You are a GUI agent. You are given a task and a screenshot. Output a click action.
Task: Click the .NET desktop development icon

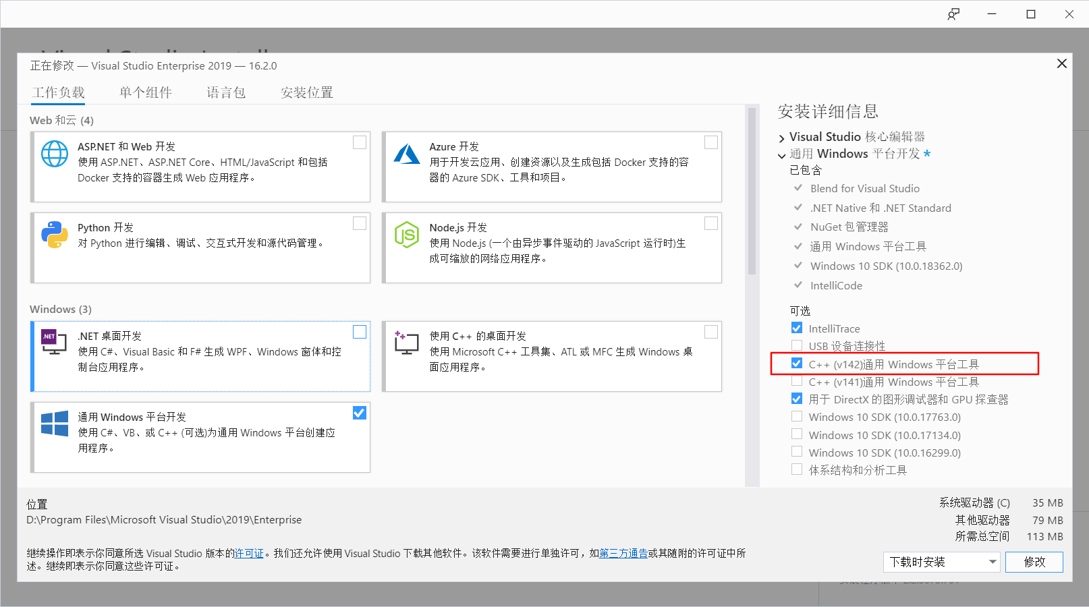[x=54, y=342]
